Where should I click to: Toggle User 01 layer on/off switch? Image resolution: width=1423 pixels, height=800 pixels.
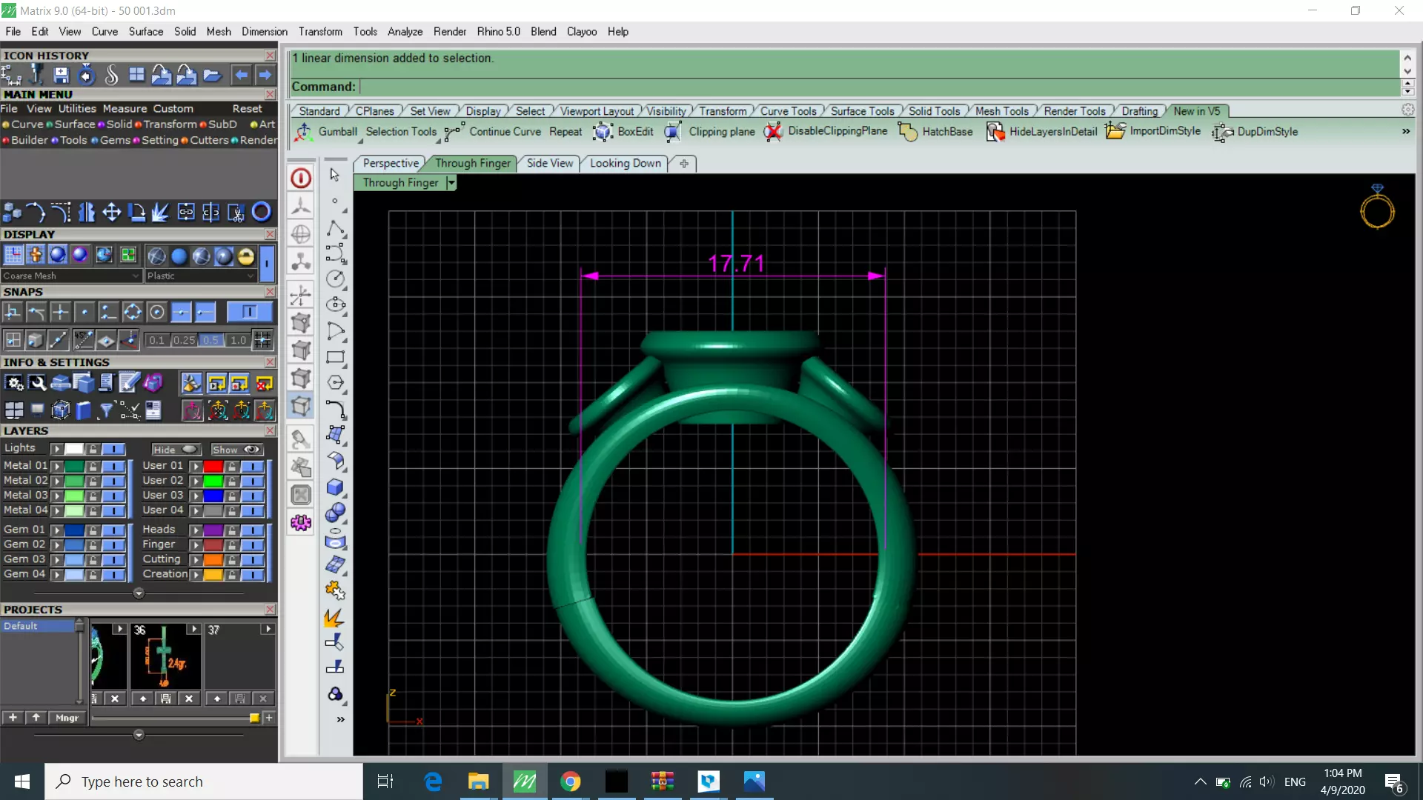pos(252,466)
